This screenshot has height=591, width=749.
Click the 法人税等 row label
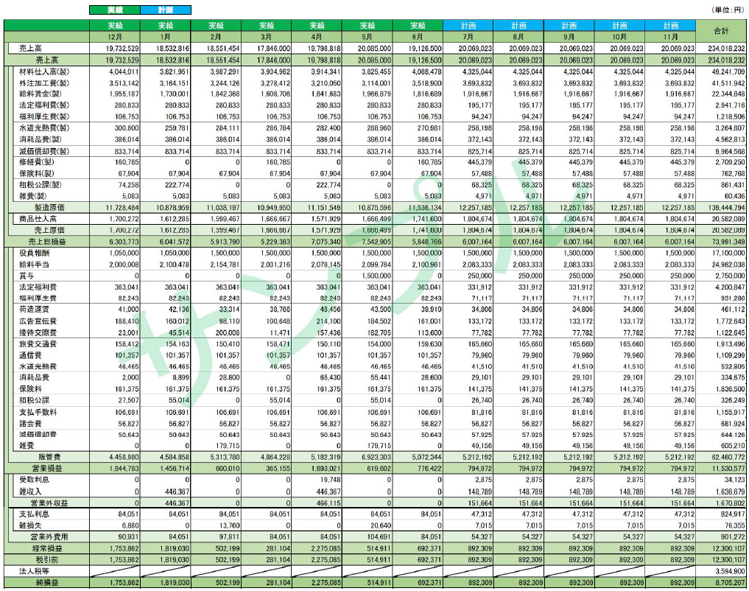pyautogui.click(x=34, y=571)
